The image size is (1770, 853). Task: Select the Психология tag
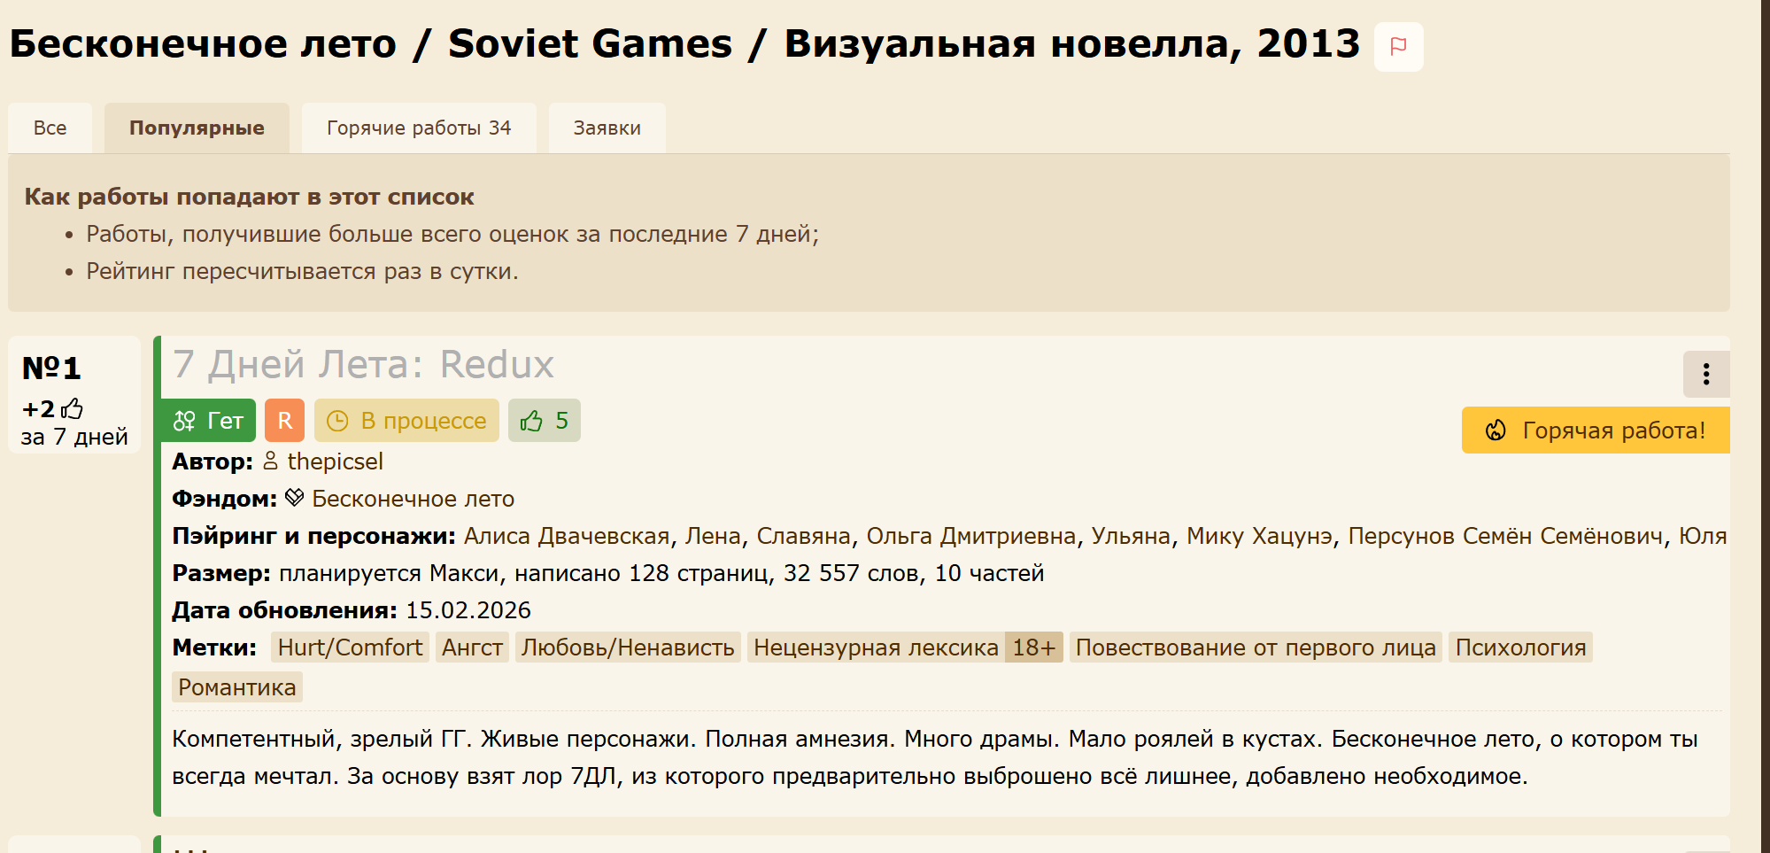(1520, 648)
